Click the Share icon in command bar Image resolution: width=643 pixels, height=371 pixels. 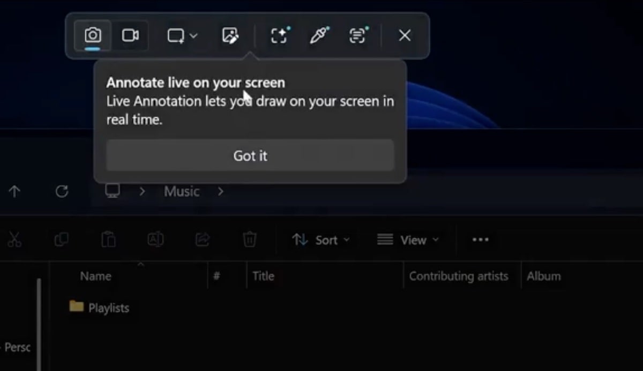point(202,240)
